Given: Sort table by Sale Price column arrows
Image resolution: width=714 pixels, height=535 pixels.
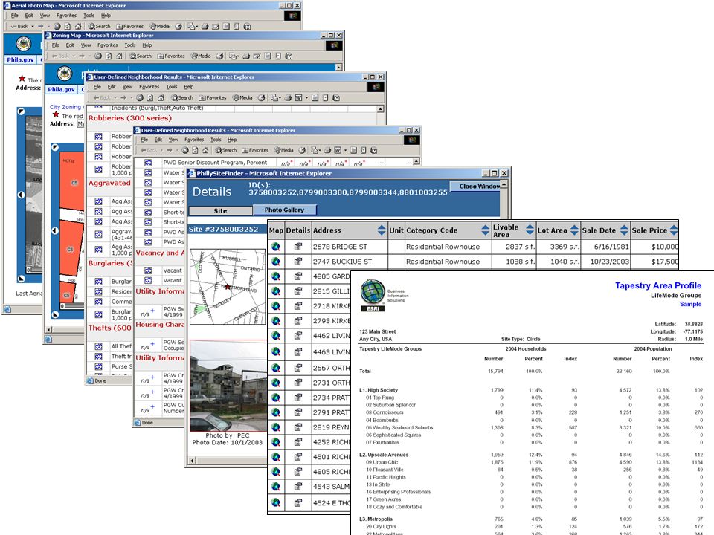Looking at the screenshot, I should pos(674,230).
